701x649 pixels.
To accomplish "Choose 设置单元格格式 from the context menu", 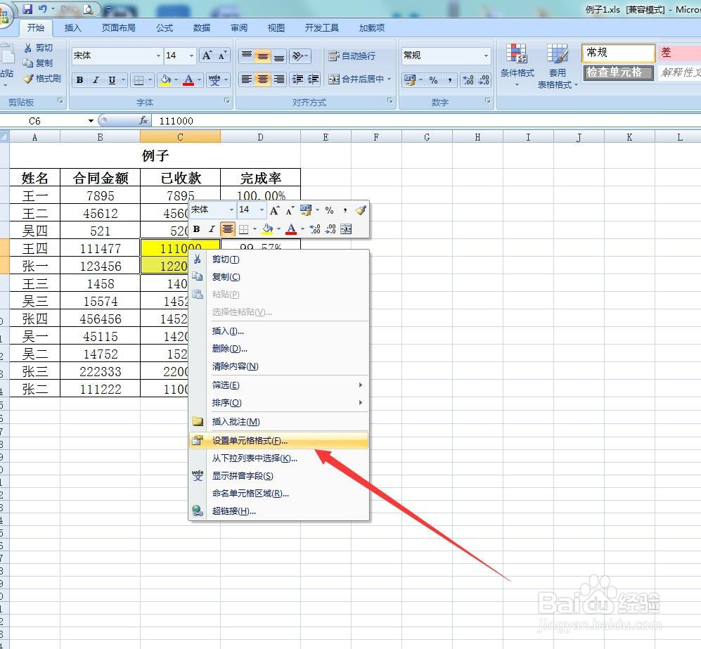I will click(259, 440).
